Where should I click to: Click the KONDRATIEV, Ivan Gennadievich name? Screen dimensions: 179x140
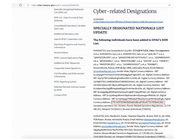click(109, 51)
